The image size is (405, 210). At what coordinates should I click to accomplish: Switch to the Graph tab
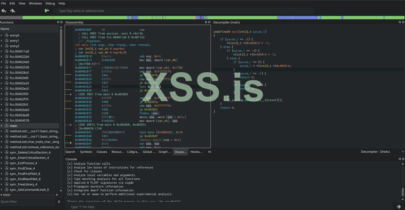click(165, 152)
